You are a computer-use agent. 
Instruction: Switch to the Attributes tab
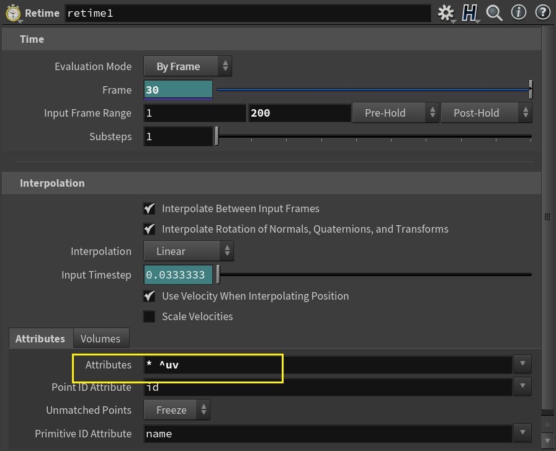40,339
